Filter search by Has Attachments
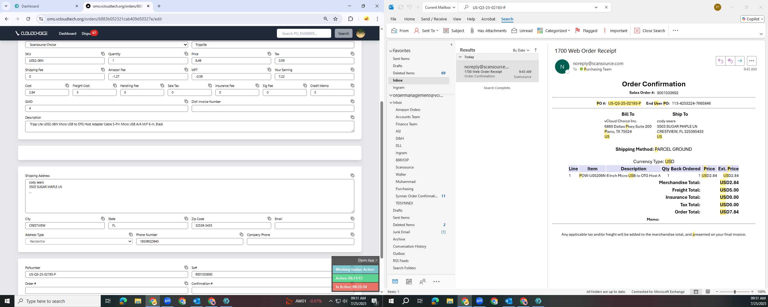 click(x=488, y=31)
